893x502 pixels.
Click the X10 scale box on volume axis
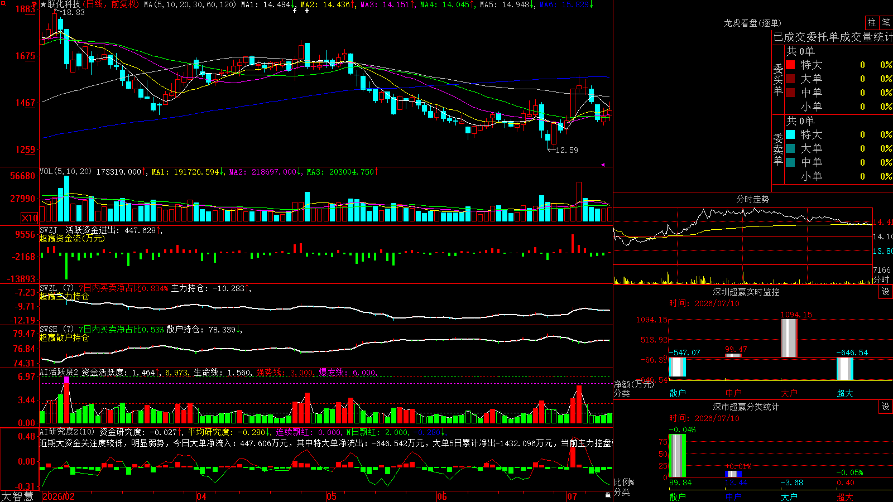30,218
